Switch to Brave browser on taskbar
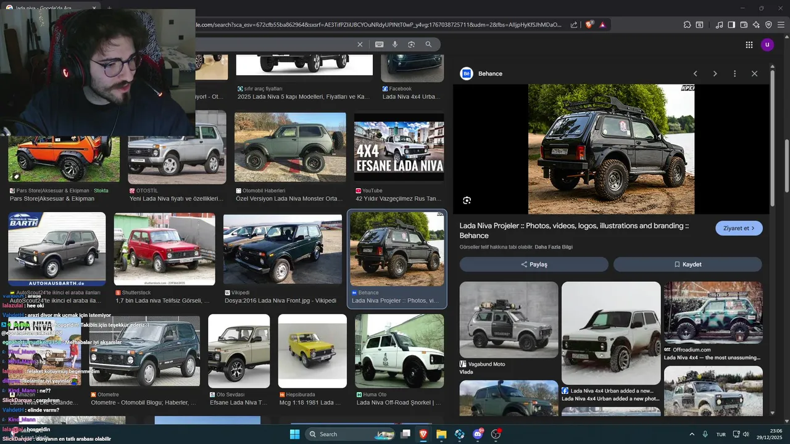The width and height of the screenshot is (790, 444). pyautogui.click(x=423, y=434)
